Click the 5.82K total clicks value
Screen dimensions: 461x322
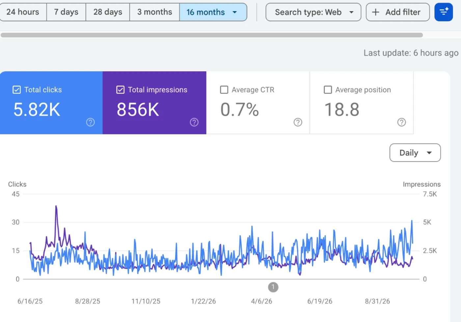click(37, 109)
